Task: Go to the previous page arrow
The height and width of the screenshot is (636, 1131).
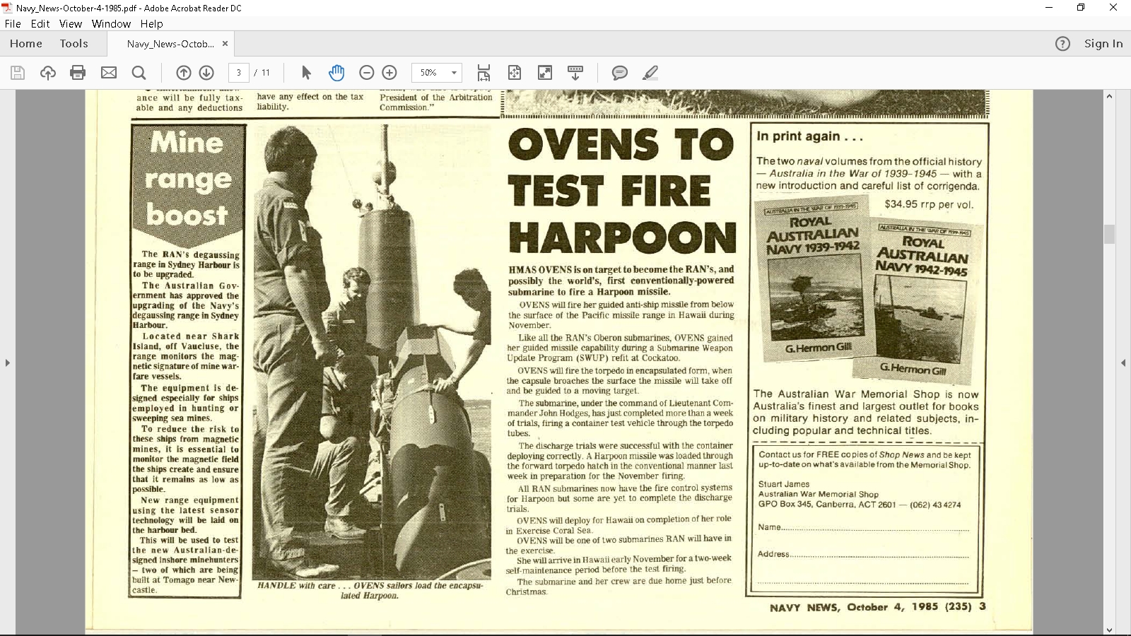Action: pyautogui.click(x=184, y=73)
